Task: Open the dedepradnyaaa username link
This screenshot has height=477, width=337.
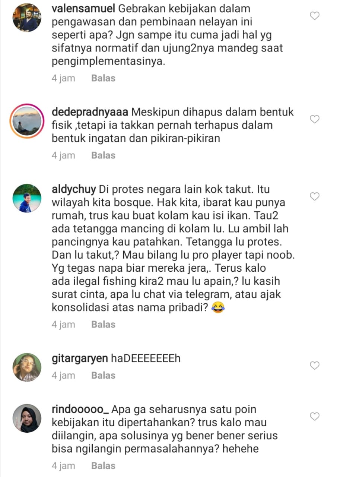Action: (90, 113)
